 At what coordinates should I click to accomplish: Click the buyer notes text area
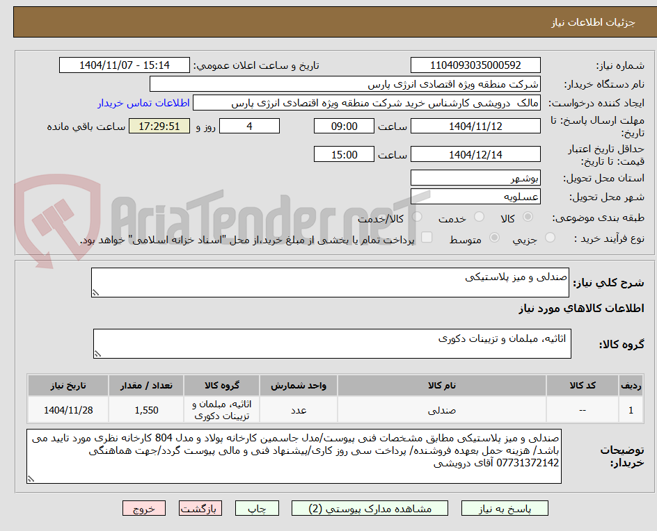pyautogui.click(x=294, y=456)
